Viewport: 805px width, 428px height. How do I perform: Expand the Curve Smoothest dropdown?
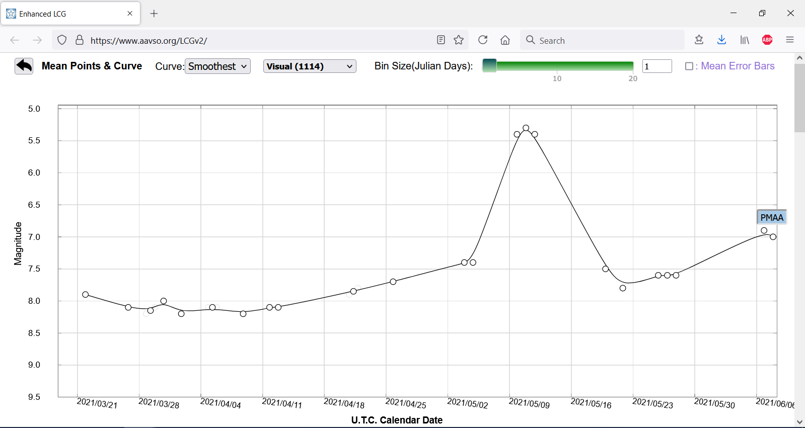click(x=217, y=66)
